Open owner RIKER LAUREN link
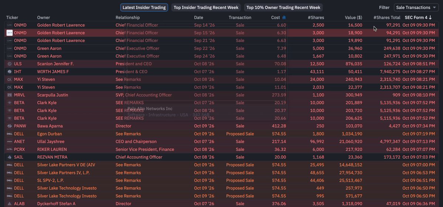443x207 pixels. 52,149
